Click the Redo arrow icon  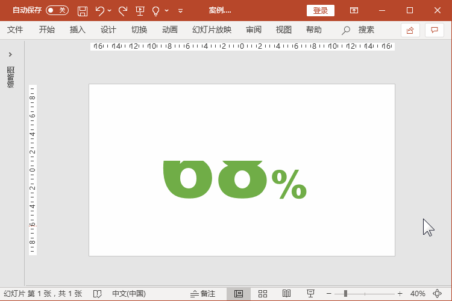[x=123, y=11]
